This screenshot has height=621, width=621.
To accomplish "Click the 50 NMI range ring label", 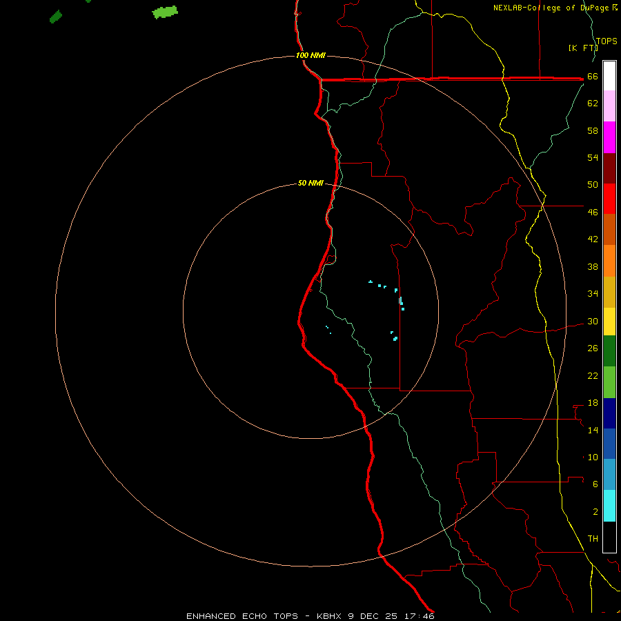I will (310, 183).
